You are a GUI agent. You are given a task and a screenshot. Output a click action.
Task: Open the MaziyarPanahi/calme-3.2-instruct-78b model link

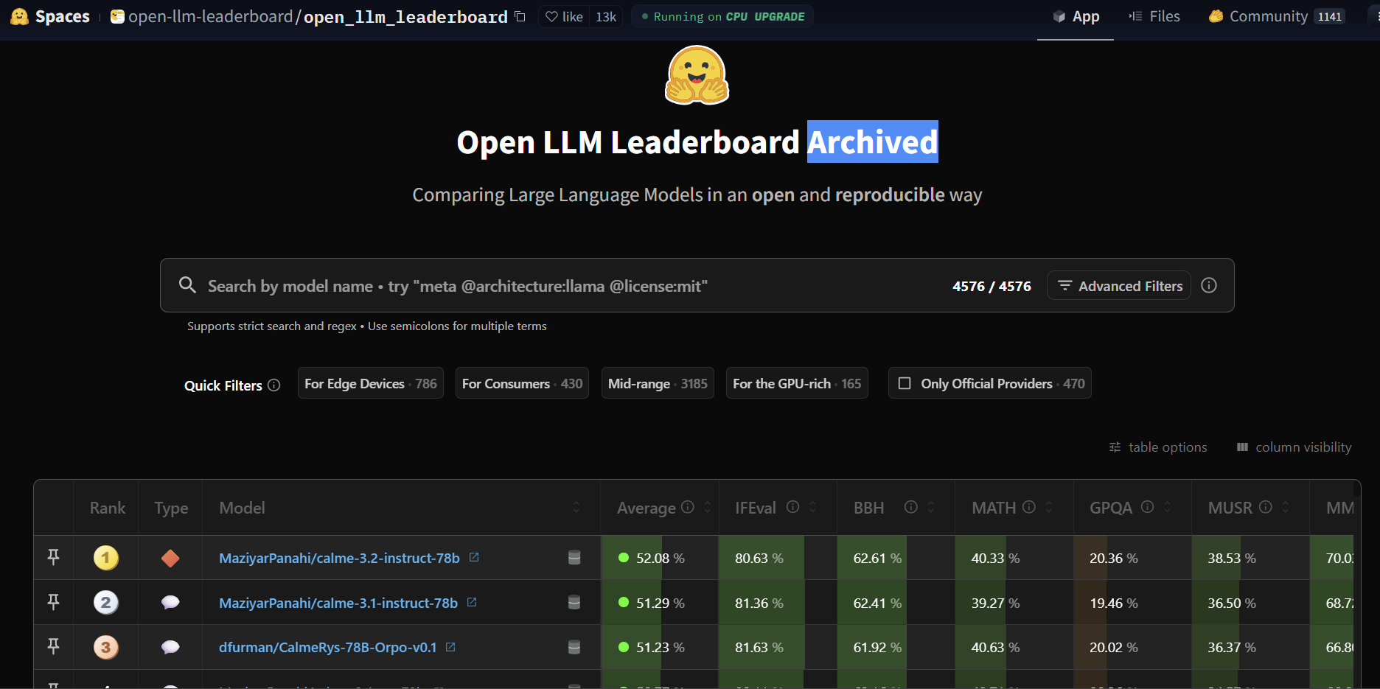(339, 558)
